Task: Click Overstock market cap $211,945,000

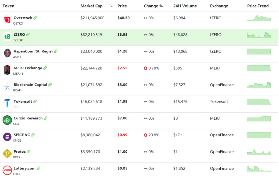Action: (92, 18)
